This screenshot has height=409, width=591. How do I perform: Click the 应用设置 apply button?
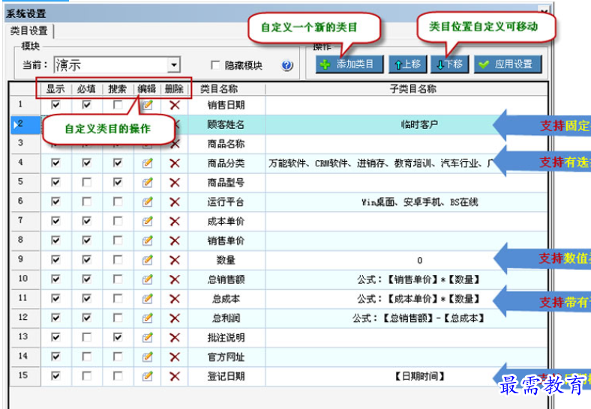pyautogui.click(x=508, y=64)
